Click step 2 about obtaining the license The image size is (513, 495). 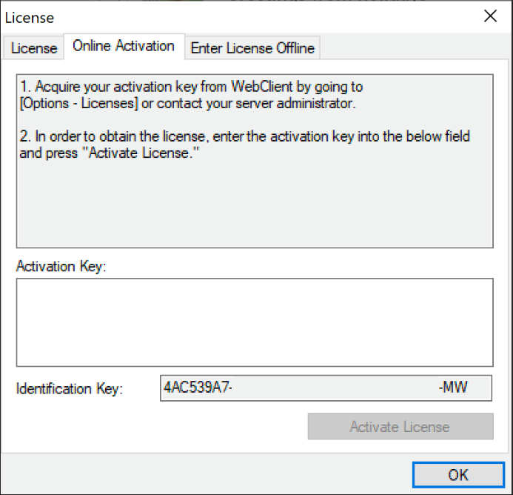tap(244, 136)
